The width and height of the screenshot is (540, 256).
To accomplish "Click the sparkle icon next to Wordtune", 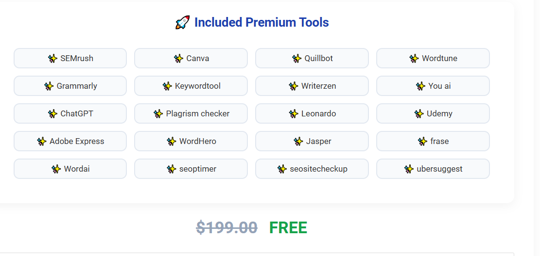I will pyautogui.click(x=414, y=58).
